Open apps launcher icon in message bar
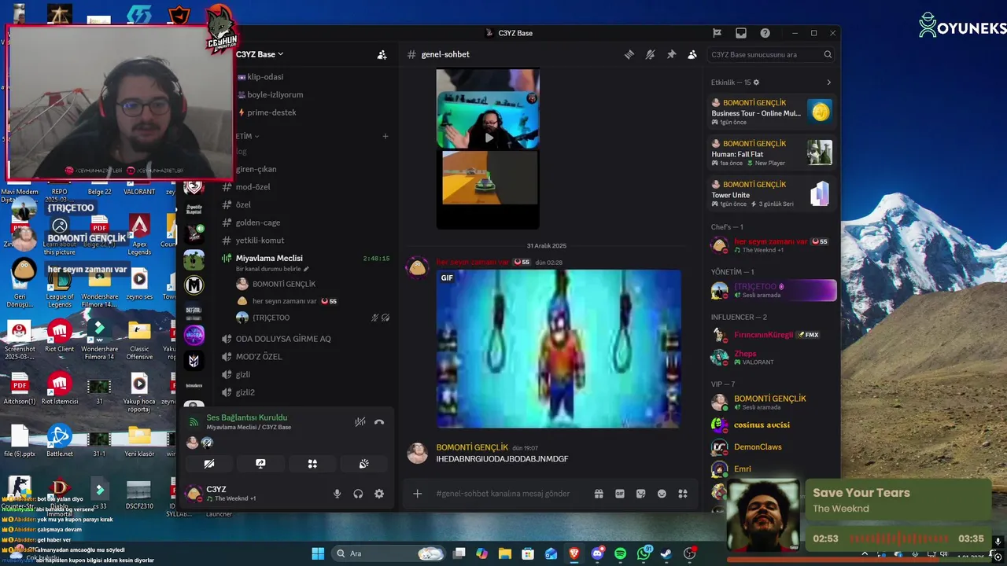The image size is (1007, 566). pos(683,494)
